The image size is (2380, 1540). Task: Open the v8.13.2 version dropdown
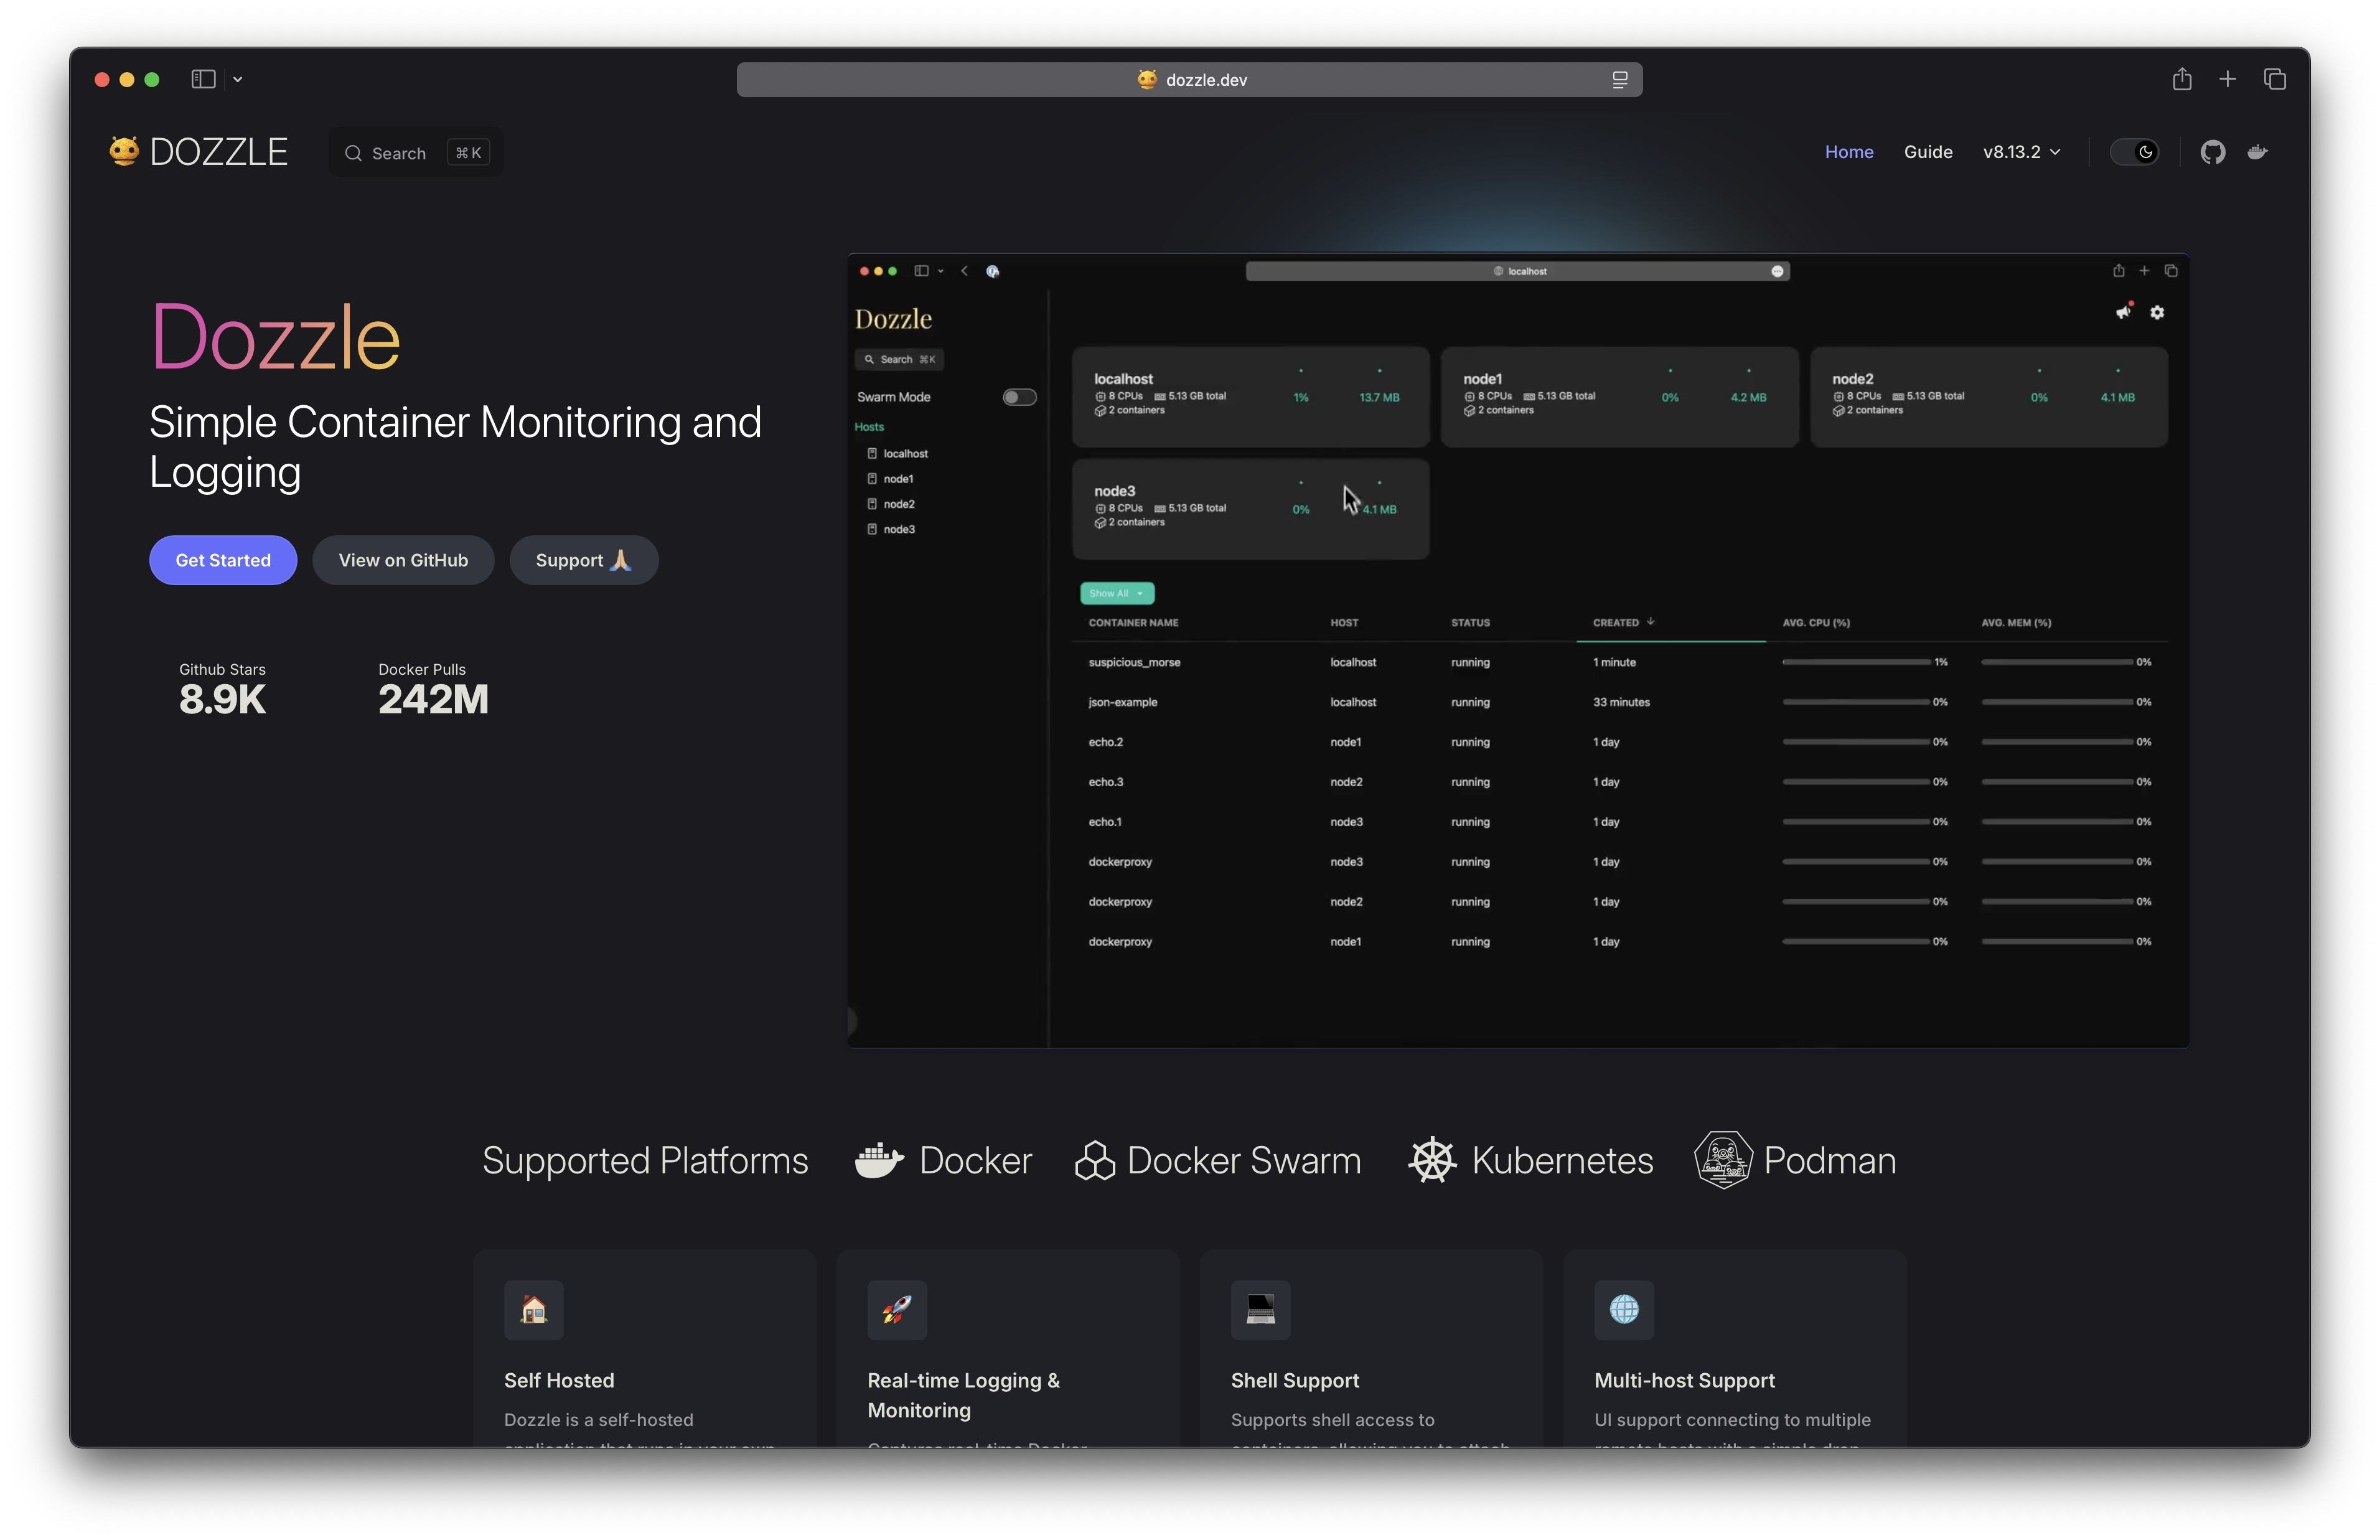point(2021,152)
